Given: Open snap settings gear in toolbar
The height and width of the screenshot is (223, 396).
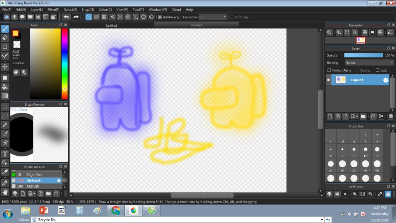Looking at the screenshot, I should tap(151, 17).
